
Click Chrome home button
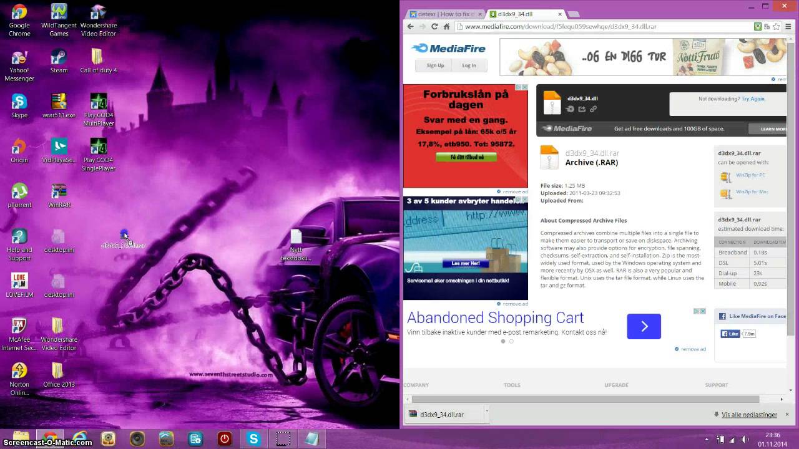coord(447,27)
